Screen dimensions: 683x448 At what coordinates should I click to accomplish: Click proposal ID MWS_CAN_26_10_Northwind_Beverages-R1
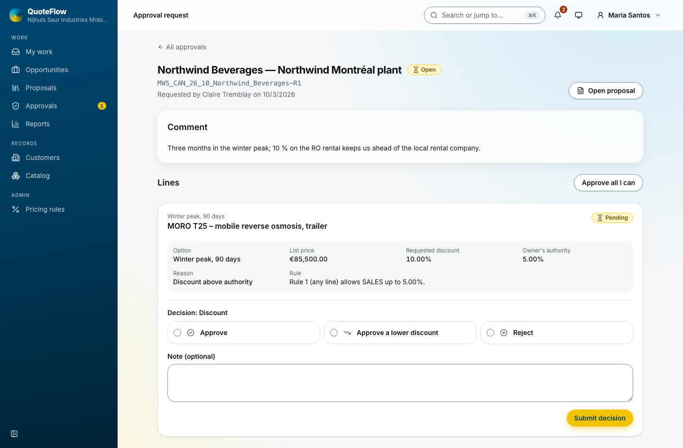tap(230, 83)
